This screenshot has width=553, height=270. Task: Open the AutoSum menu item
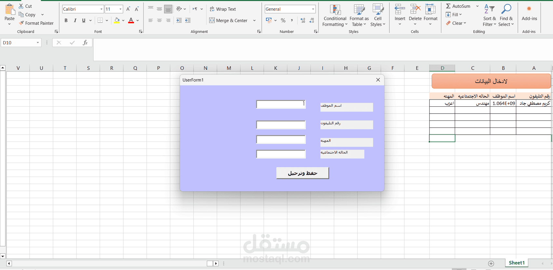pos(458,6)
